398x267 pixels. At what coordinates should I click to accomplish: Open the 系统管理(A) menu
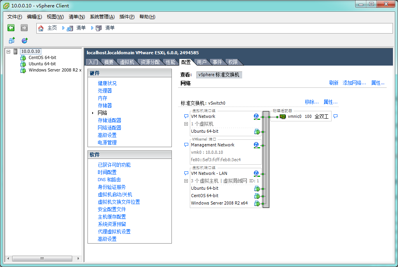pyautogui.click(x=102, y=17)
